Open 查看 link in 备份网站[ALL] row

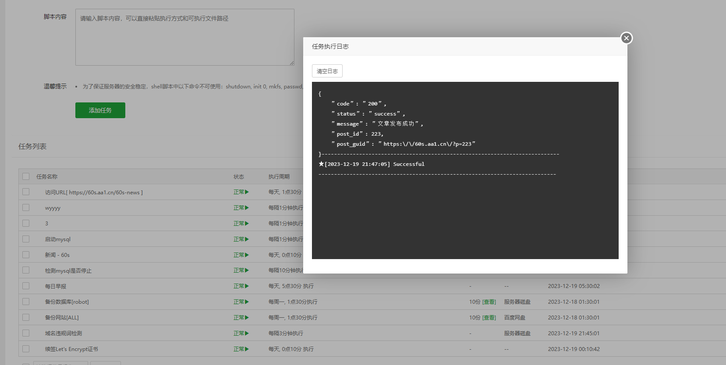tap(489, 318)
